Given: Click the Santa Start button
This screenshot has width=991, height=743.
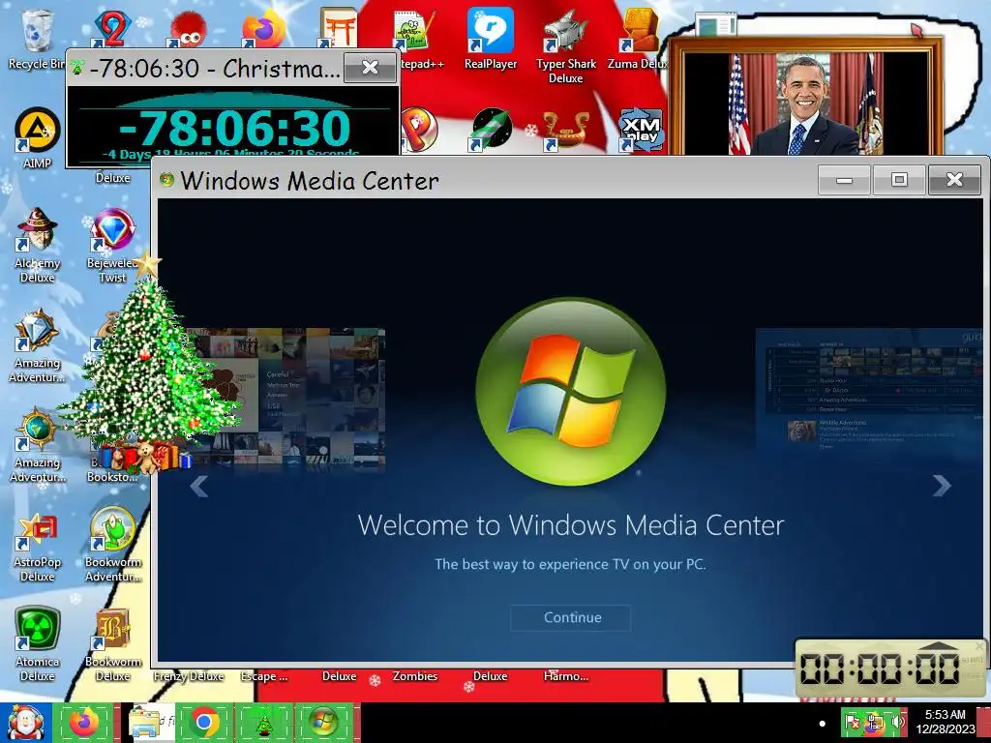Looking at the screenshot, I should click(x=25, y=722).
